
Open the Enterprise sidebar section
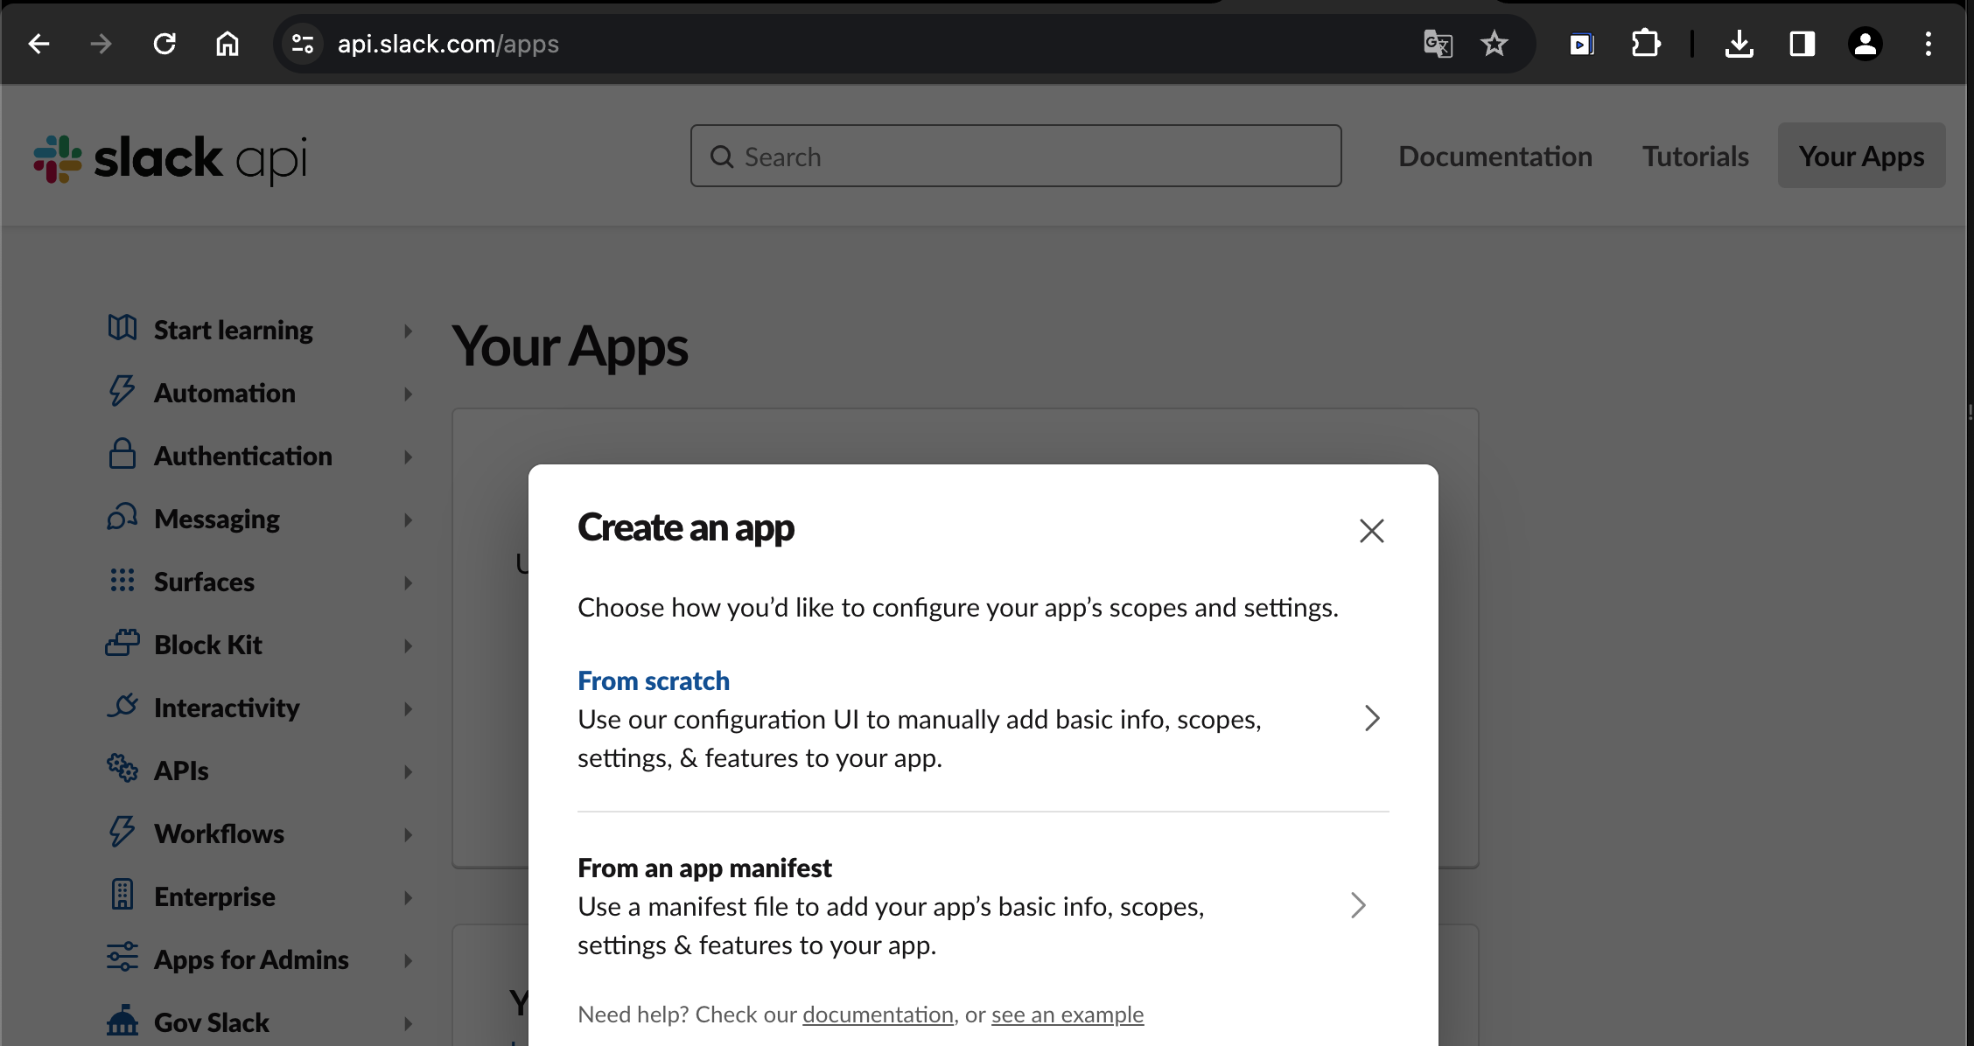pos(260,897)
